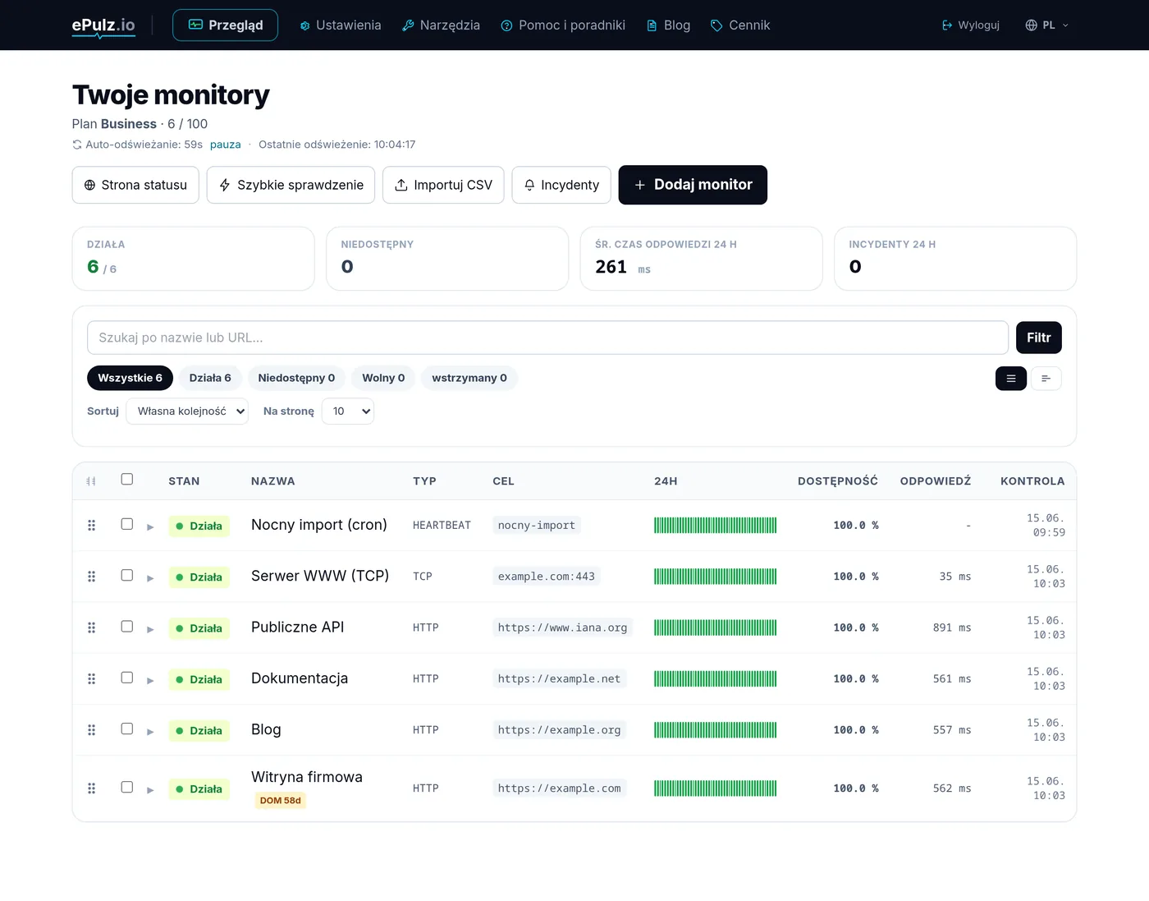Open the Na stronę count dropdown
This screenshot has height=901, width=1149.
click(x=348, y=411)
